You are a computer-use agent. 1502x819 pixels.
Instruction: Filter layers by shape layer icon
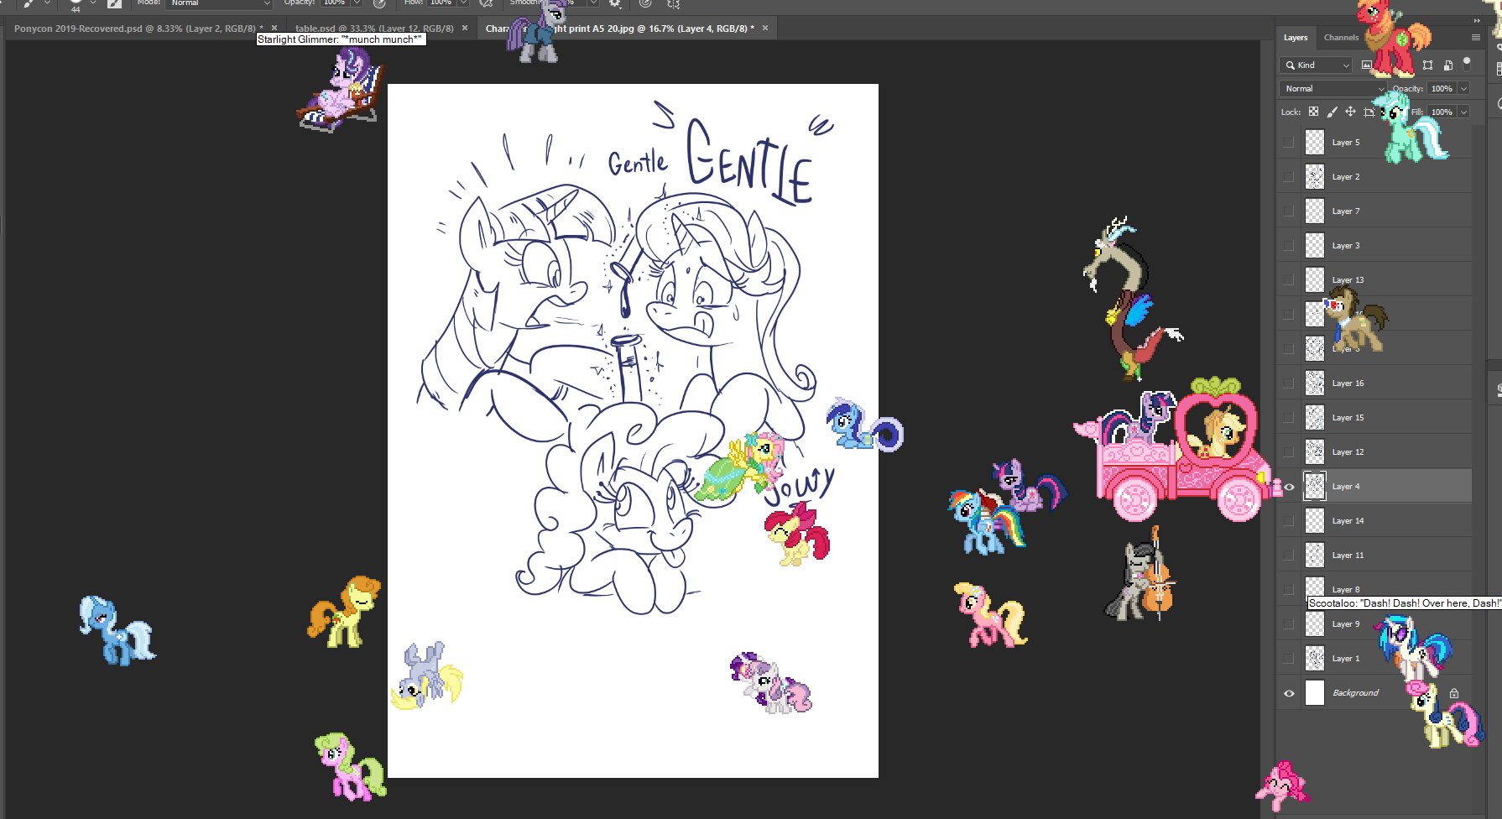1427,65
